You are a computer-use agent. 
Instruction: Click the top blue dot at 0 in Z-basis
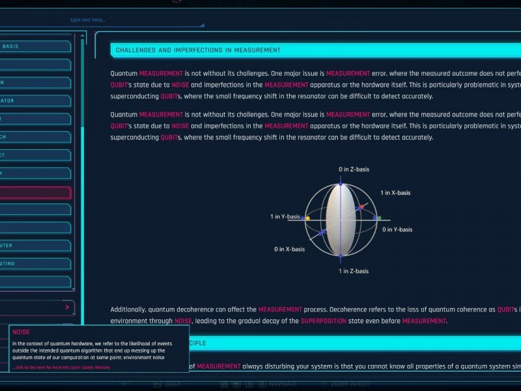(x=340, y=184)
